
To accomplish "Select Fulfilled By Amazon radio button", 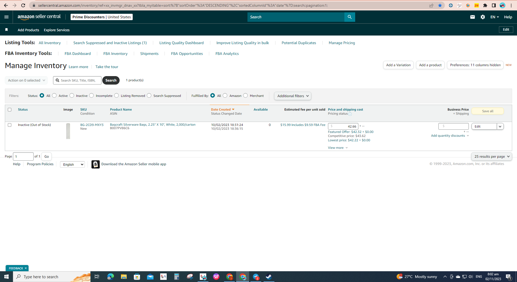I will click(x=225, y=96).
